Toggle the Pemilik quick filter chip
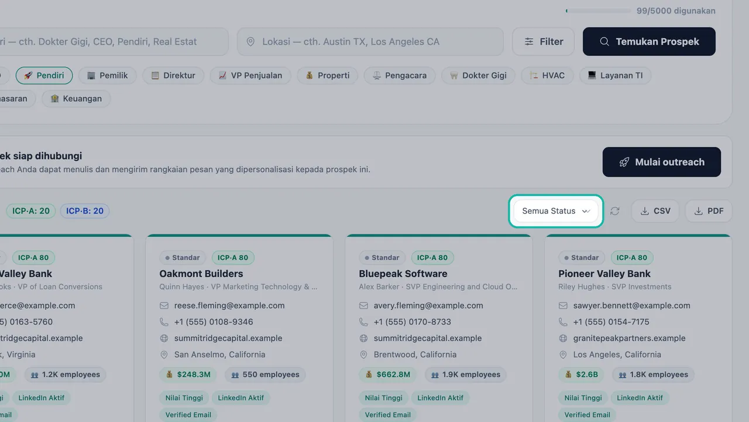The height and width of the screenshot is (422, 749). pos(108,76)
